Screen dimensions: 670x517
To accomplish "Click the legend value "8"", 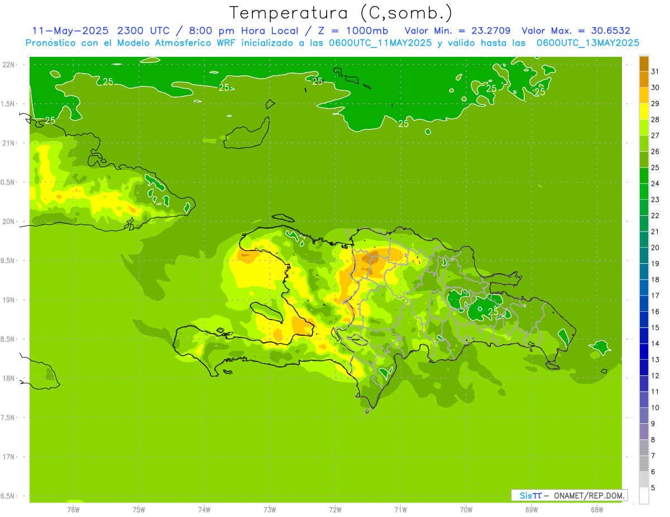I will [653, 440].
